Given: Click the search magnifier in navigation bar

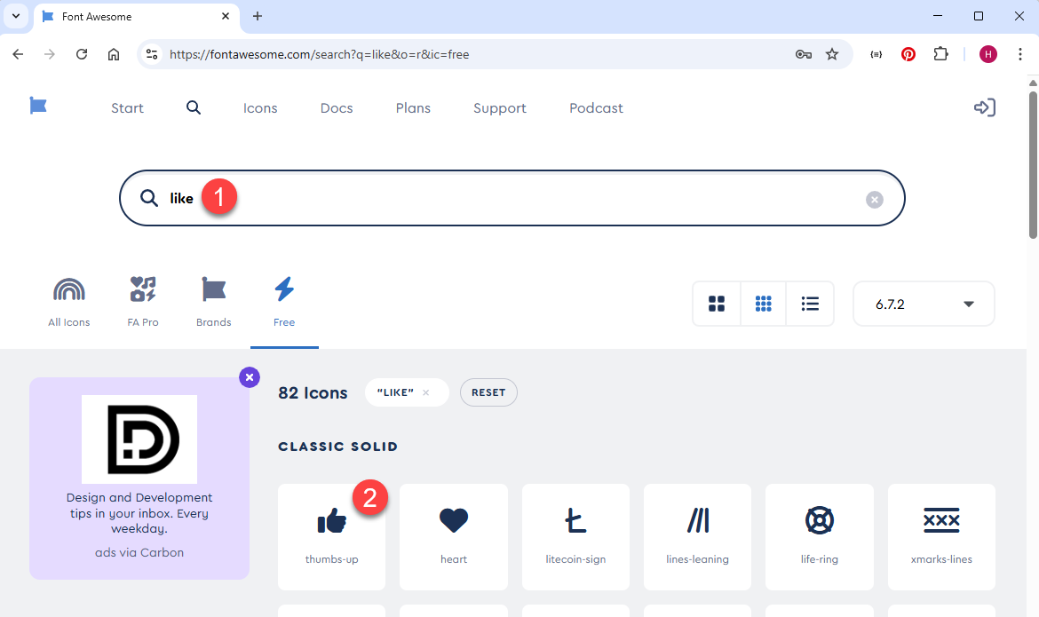Looking at the screenshot, I should [194, 107].
